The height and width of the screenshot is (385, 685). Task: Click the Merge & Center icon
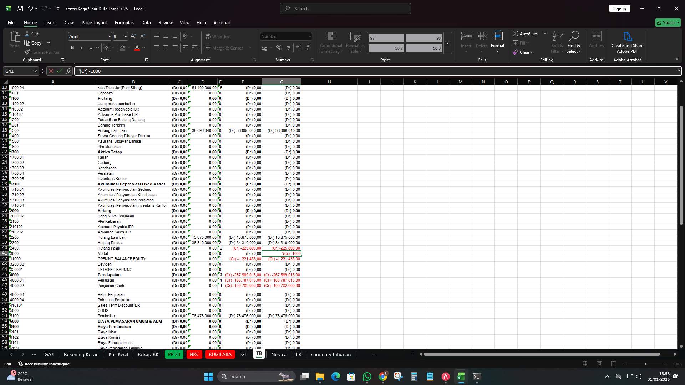point(208,48)
